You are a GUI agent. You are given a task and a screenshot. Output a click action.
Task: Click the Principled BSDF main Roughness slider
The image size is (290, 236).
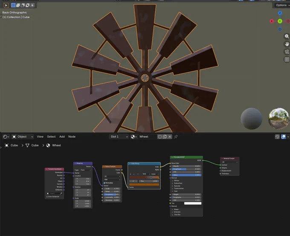click(x=186, y=169)
